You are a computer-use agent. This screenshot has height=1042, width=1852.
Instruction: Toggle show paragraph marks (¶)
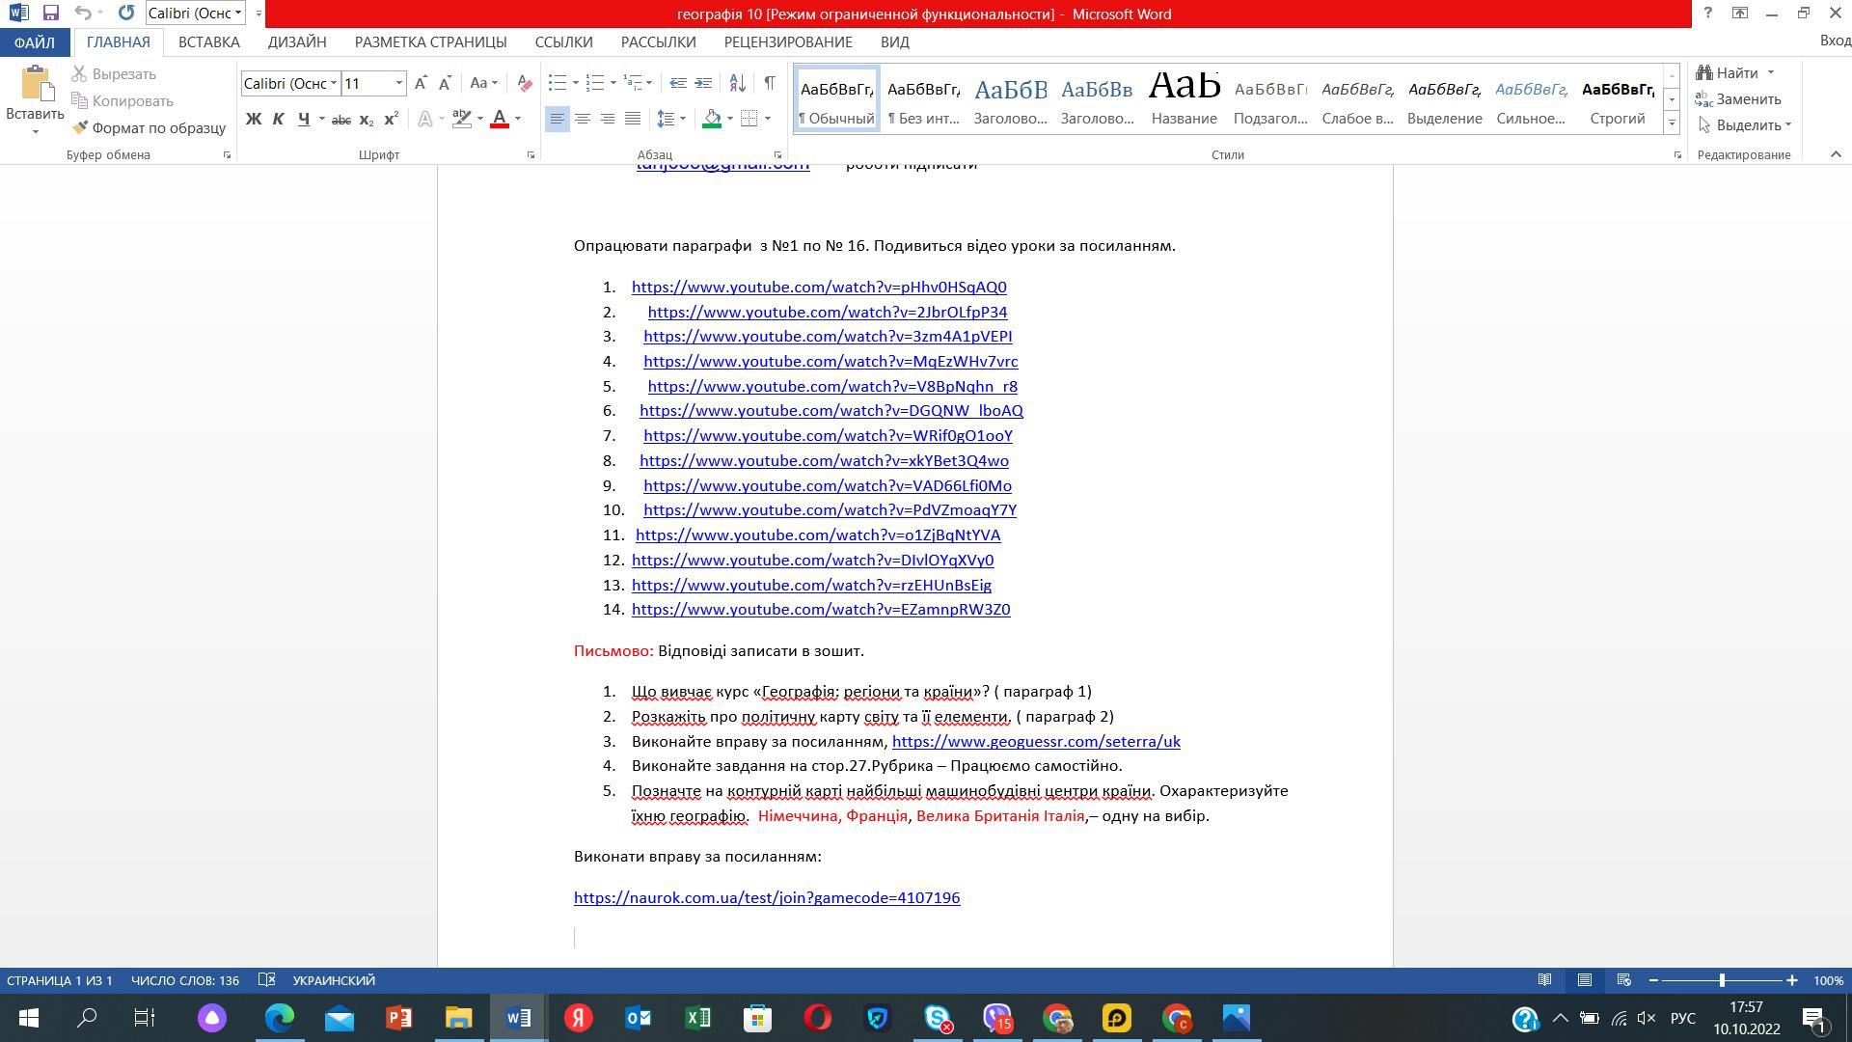pos(770,83)
